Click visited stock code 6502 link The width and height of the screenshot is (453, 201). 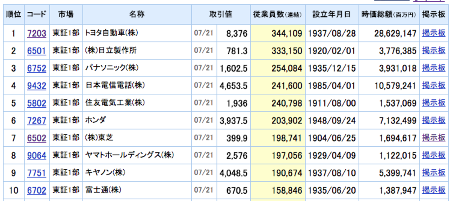pyautogui.click(x=37, y=138)
